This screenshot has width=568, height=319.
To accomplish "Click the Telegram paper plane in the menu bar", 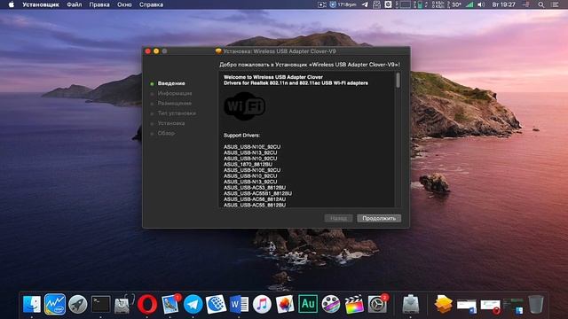I will [365, 4].
